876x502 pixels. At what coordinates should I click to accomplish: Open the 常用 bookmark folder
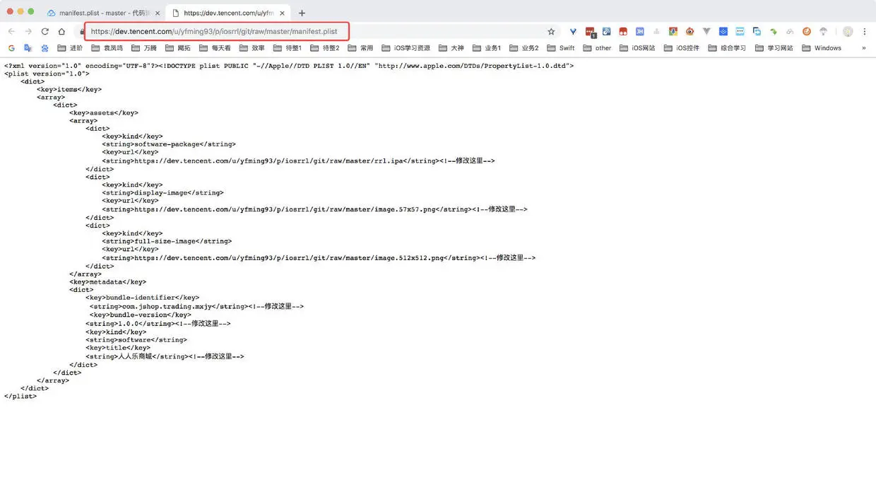coord(360,48)
